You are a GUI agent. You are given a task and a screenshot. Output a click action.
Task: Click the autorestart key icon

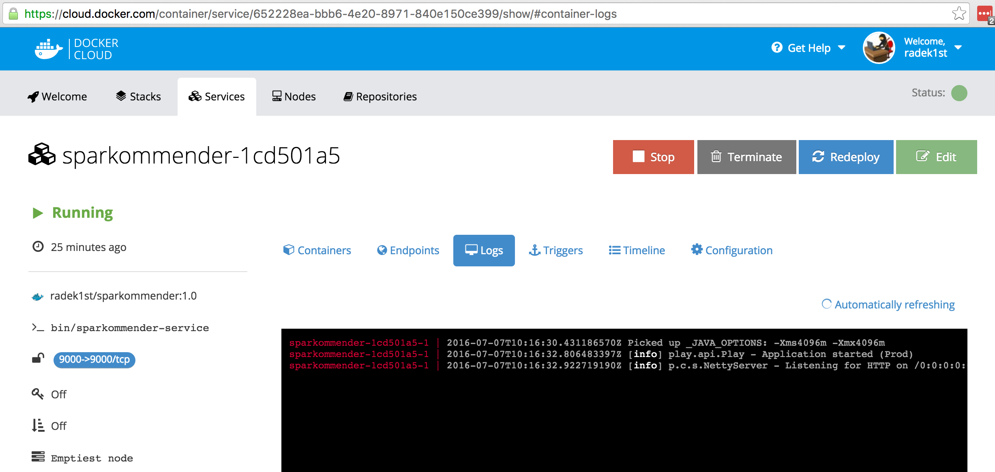coord(38,394)
